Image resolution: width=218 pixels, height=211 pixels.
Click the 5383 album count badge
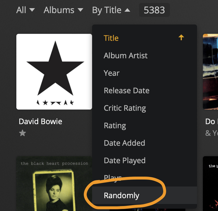pos(154,10)
